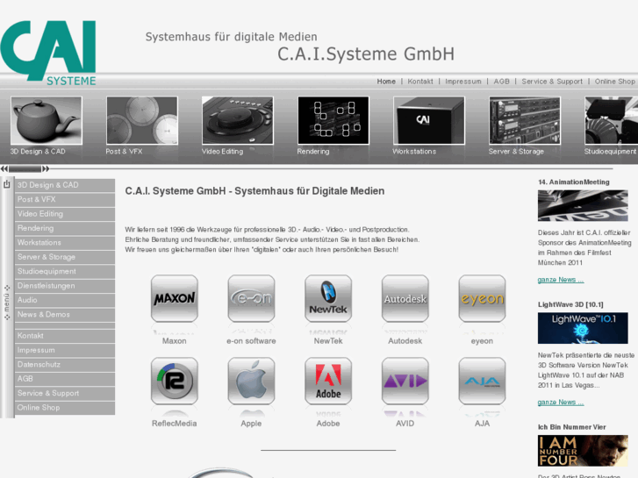Select the Workstations thumbnail
The height and width of the screenshot is (478, 638).
429,120
